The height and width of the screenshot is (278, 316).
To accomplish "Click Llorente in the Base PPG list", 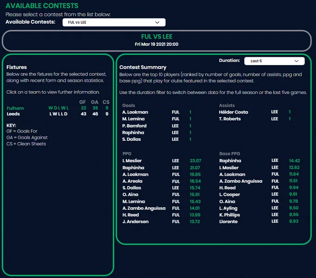I will click(x=228, y=222).
